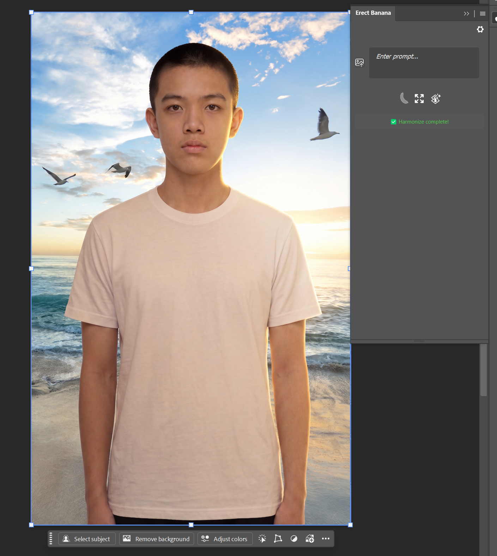Click the contextual task bar grip handle

pyautogui.click(x=51, y=539)
